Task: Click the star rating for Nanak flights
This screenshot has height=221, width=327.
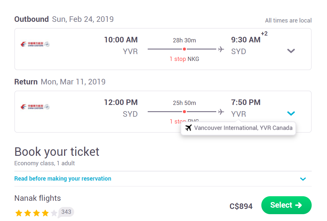Action: 36,213
